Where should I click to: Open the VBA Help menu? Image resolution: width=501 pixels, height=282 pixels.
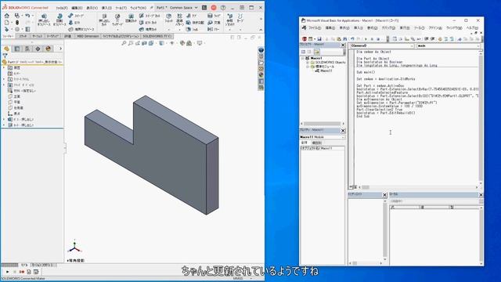[472, 28]
